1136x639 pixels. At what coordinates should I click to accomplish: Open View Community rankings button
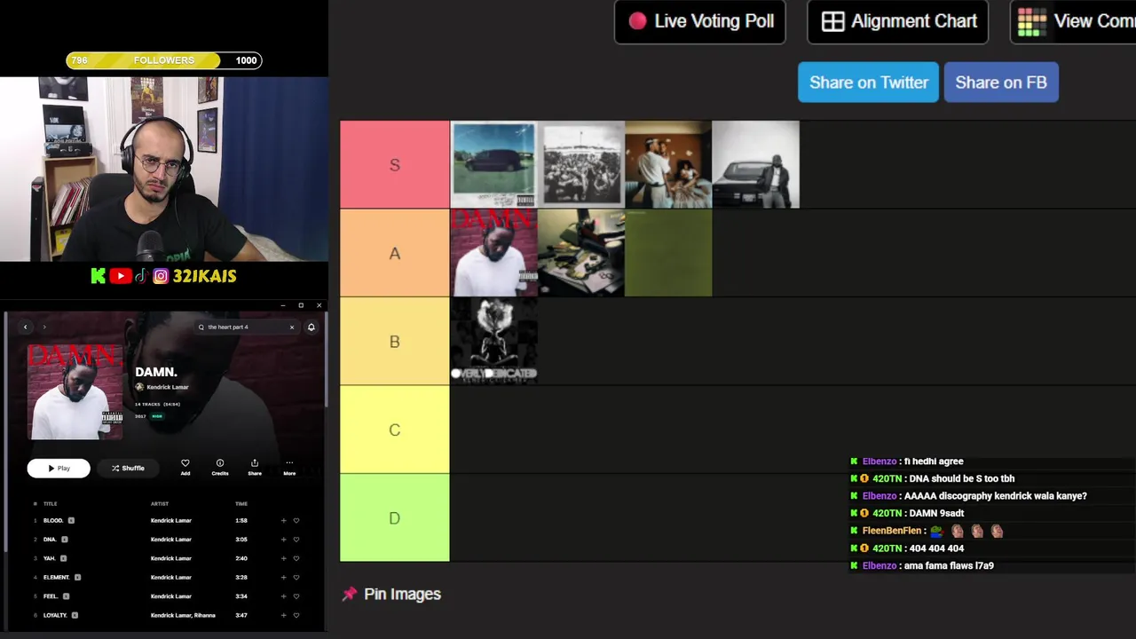point(1074,21)
